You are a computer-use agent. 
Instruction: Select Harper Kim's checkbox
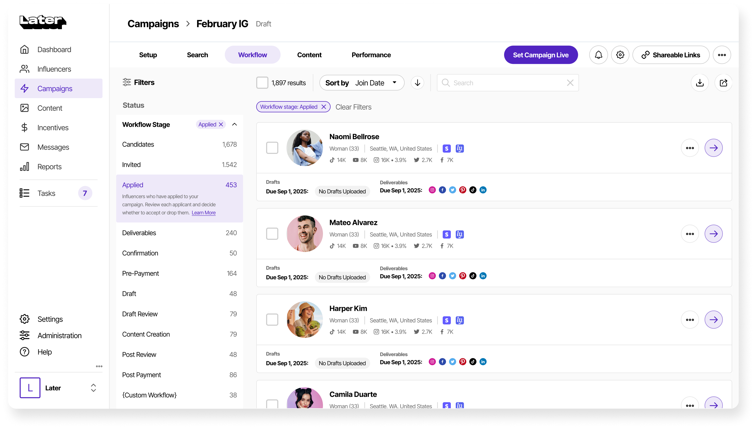[272, 320]
